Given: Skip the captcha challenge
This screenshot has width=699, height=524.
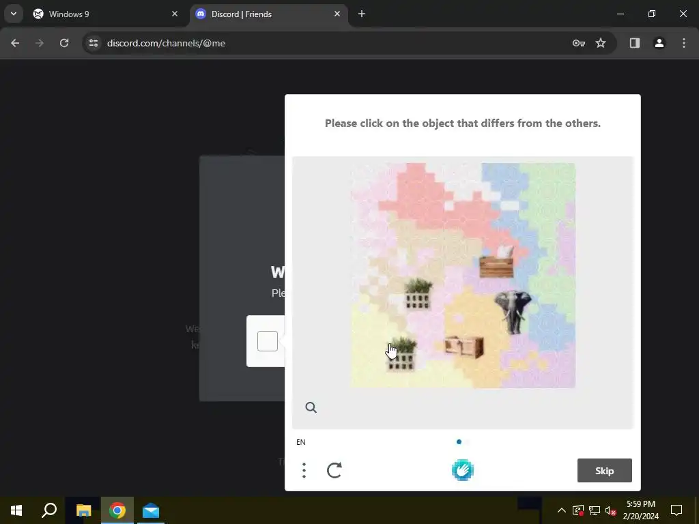Looking at the screenshot, I should point(605,471).
